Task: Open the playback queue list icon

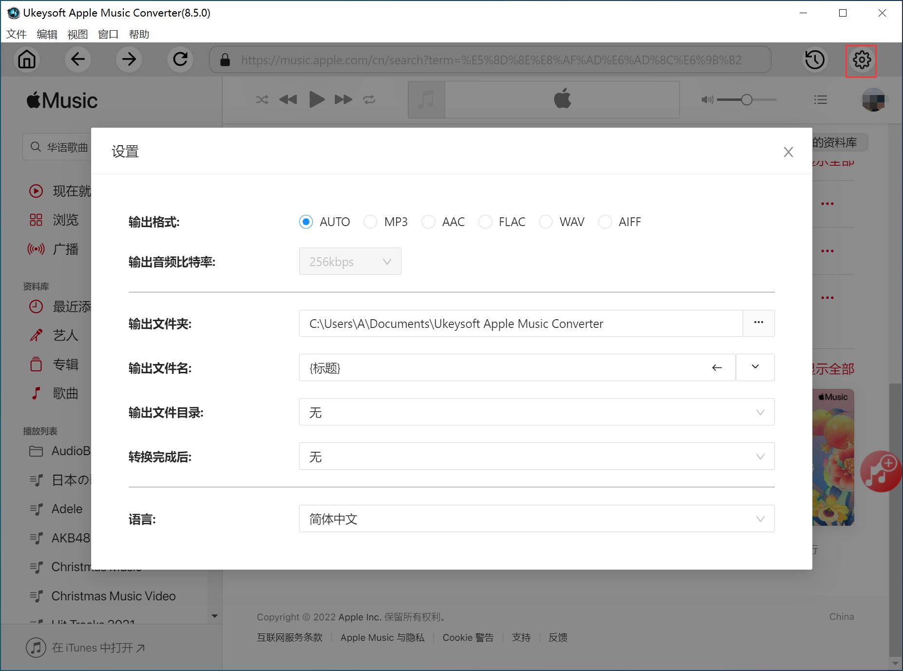Action: (821, 100)
